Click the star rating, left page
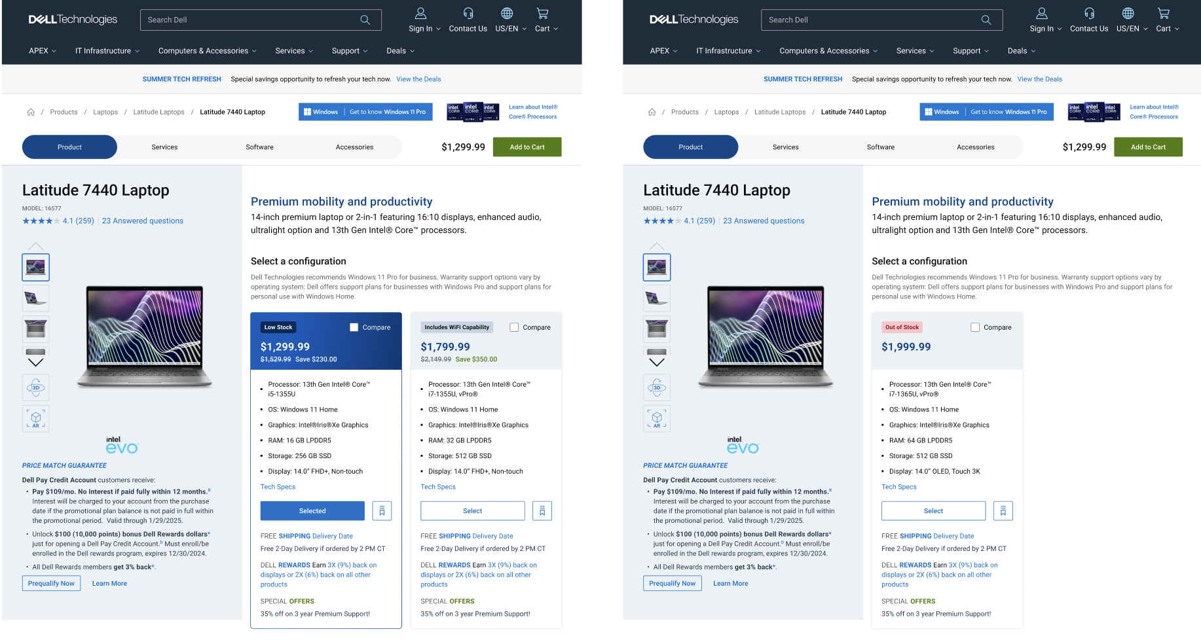Viewport: 1201px width, 640px height. (41, 221)
